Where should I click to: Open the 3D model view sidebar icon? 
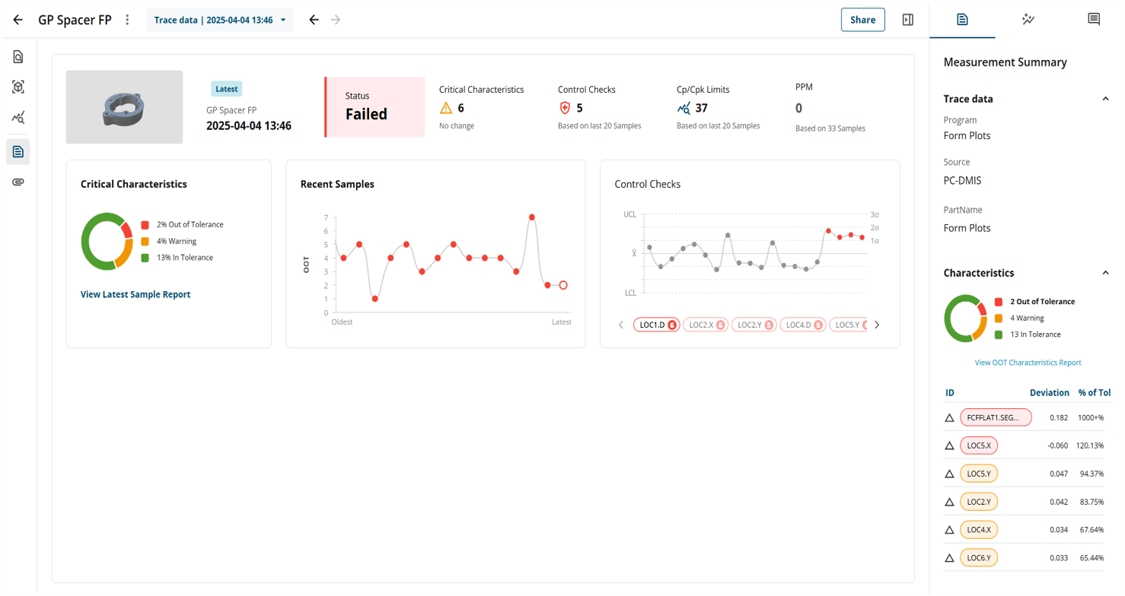pos(18,87)
